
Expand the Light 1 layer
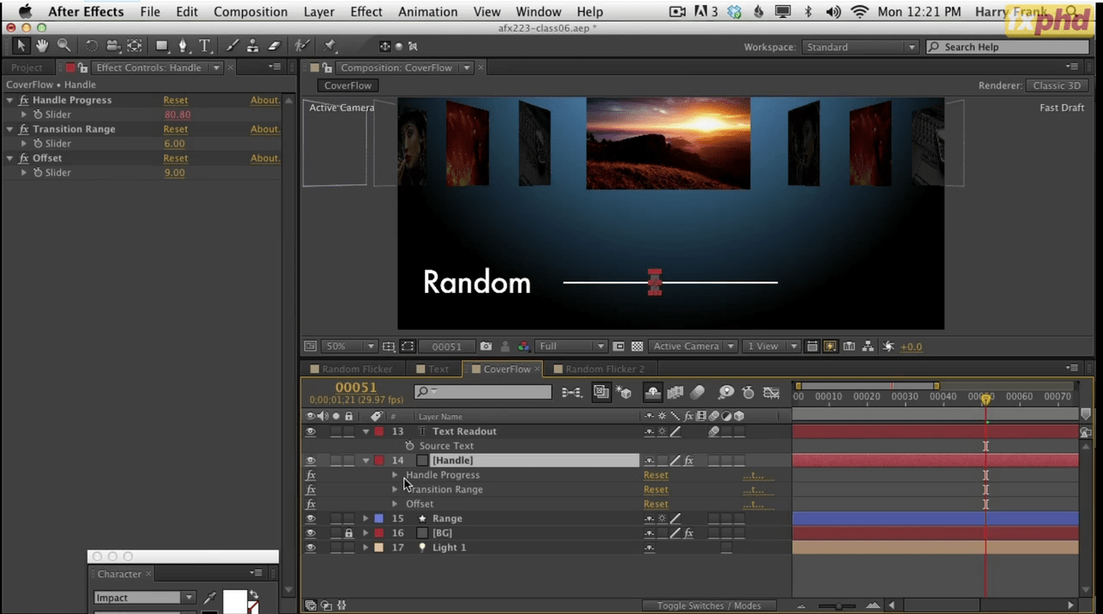(365, 548)
